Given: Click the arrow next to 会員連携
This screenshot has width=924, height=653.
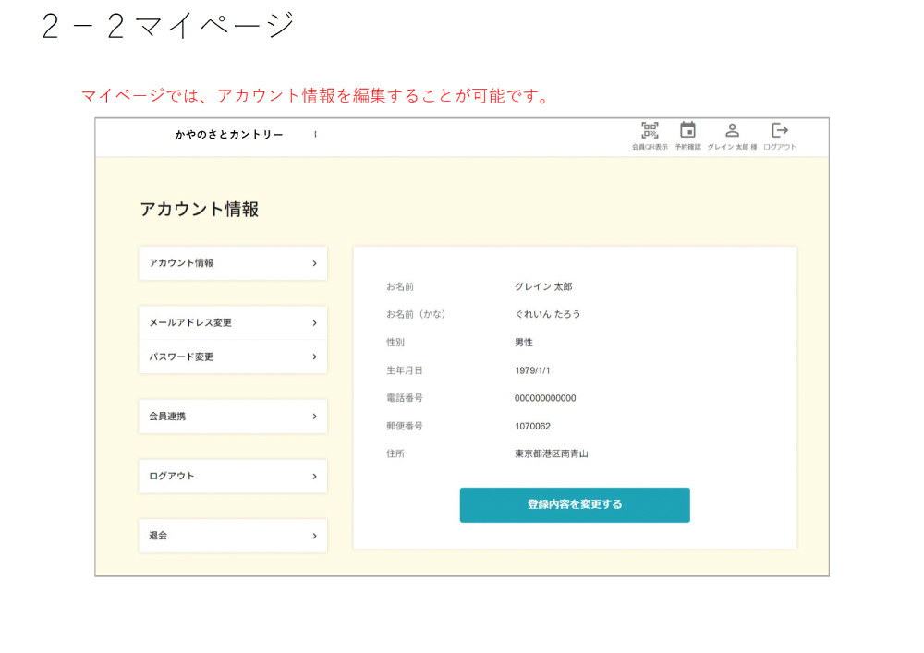Looking at the screenshot, I should coord(314,417).
